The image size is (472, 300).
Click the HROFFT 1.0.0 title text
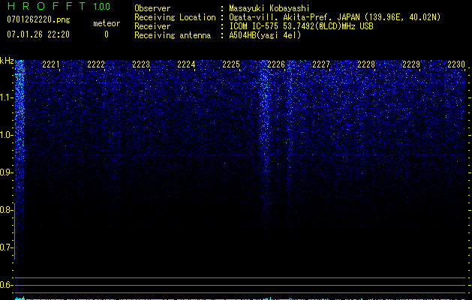pyautogui.click(x=59, y=6)
